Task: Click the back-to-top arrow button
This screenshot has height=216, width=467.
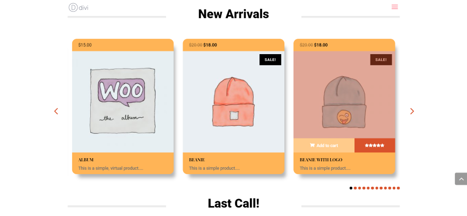Action: click(461, 179)
